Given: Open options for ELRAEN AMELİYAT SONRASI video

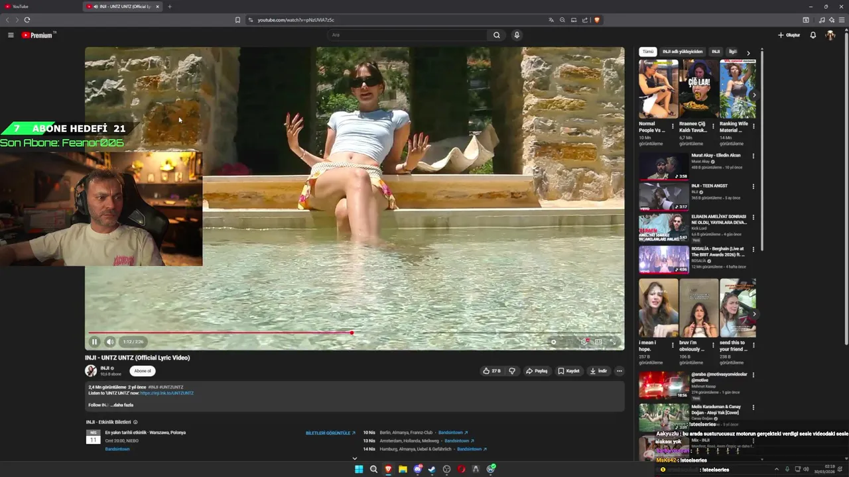Looking at the screenshot, I should point(753,217).
